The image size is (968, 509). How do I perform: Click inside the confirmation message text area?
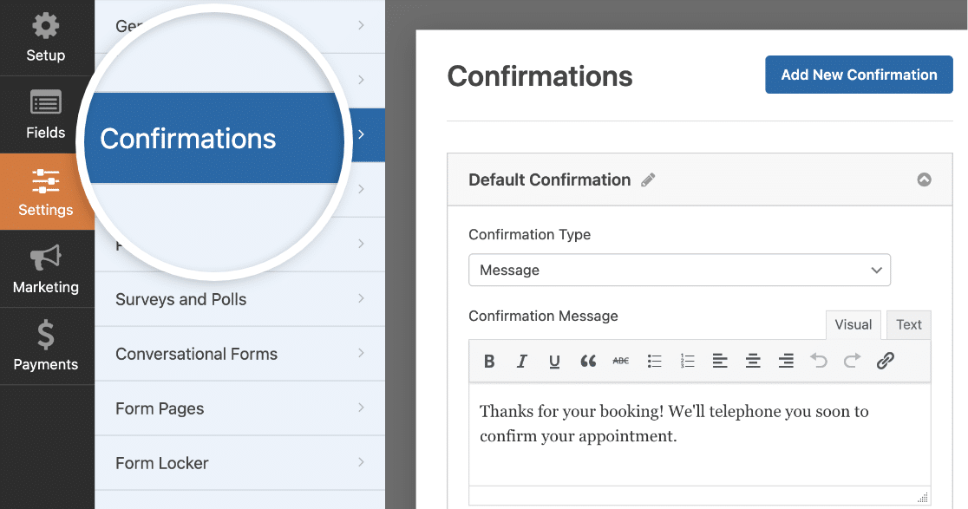pyautogui.click(x=699, y=434)
